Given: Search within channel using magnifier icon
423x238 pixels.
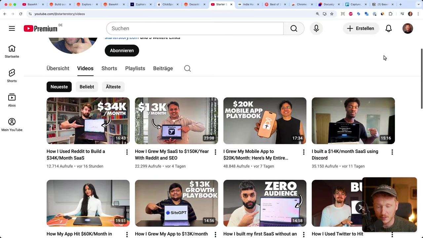Looking at the screenshot, I should tap(187, 68).
